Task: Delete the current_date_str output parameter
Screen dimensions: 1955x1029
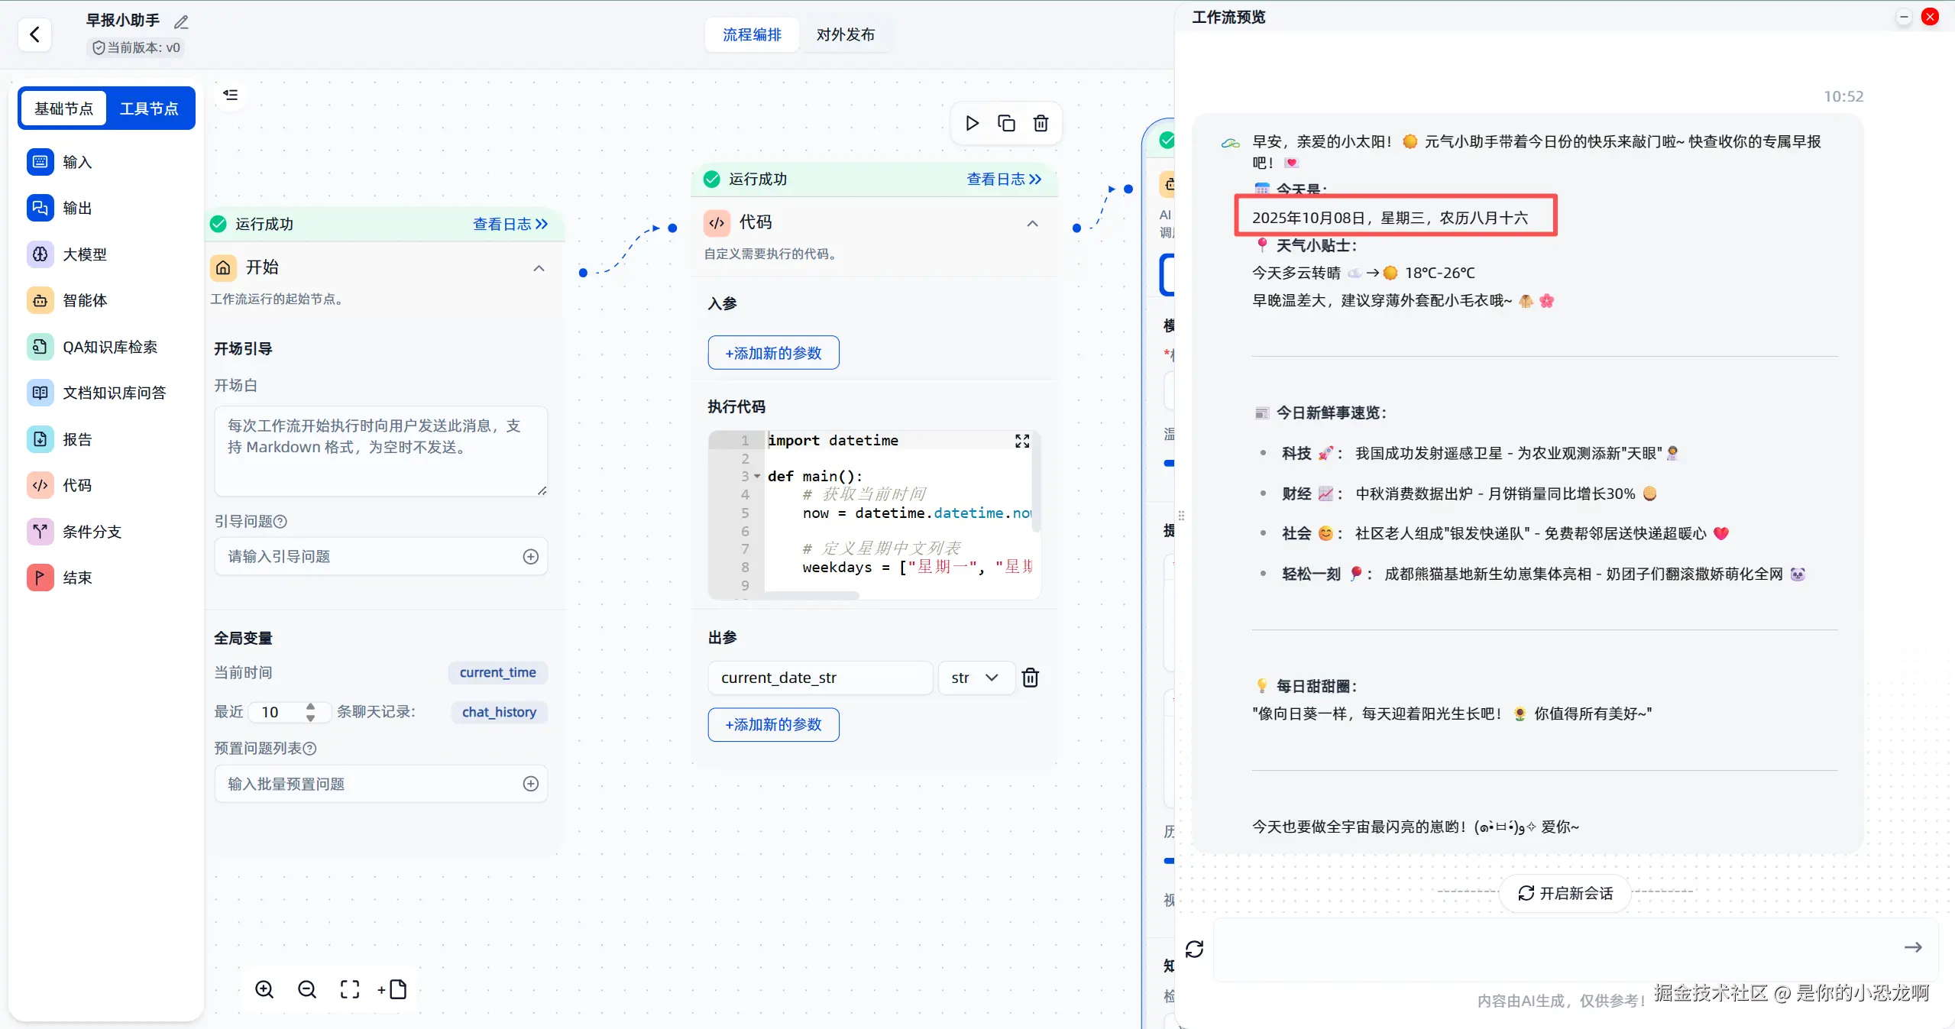Action: click(x=1030, y=678)
